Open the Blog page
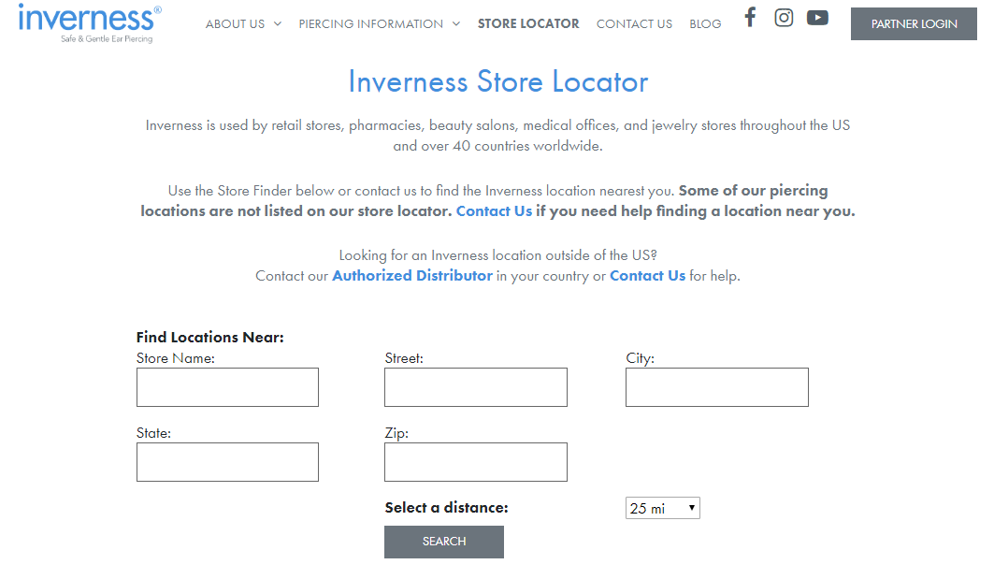The width and height of the screenshot is (994, 579). (x=705, y=24)
